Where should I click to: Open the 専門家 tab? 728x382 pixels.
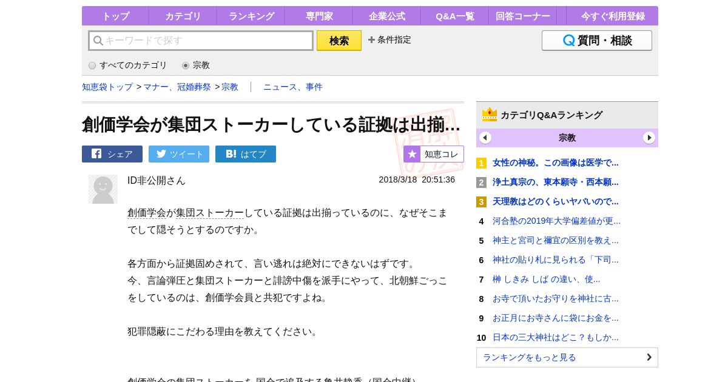pos(319,16)
